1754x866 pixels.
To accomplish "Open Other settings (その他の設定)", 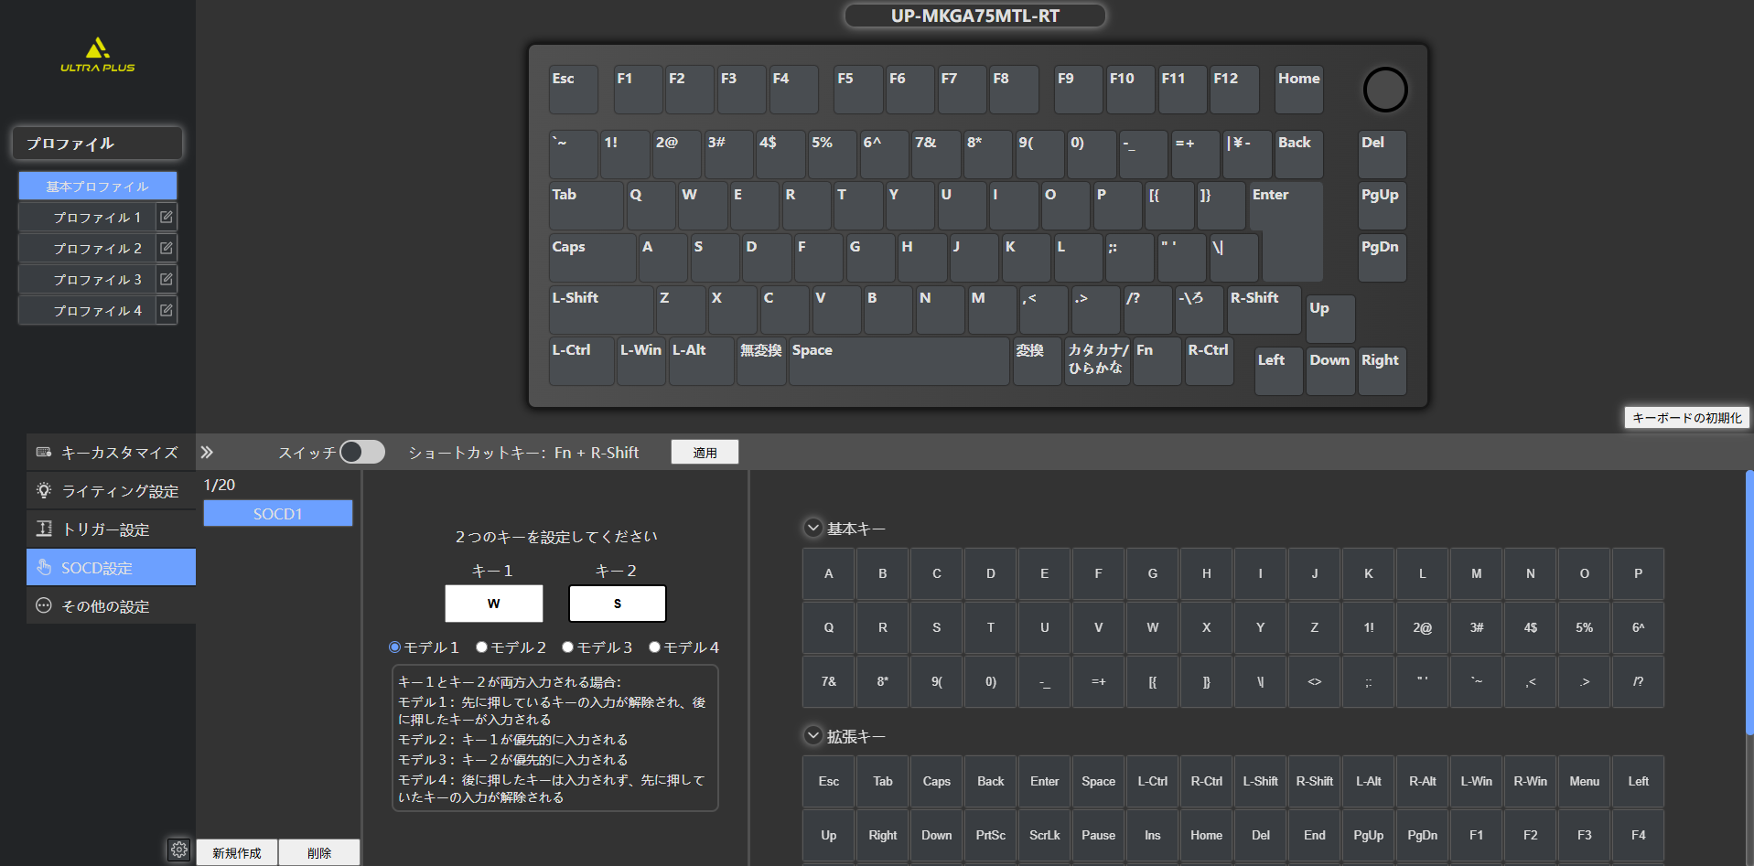I will point(111,606).
